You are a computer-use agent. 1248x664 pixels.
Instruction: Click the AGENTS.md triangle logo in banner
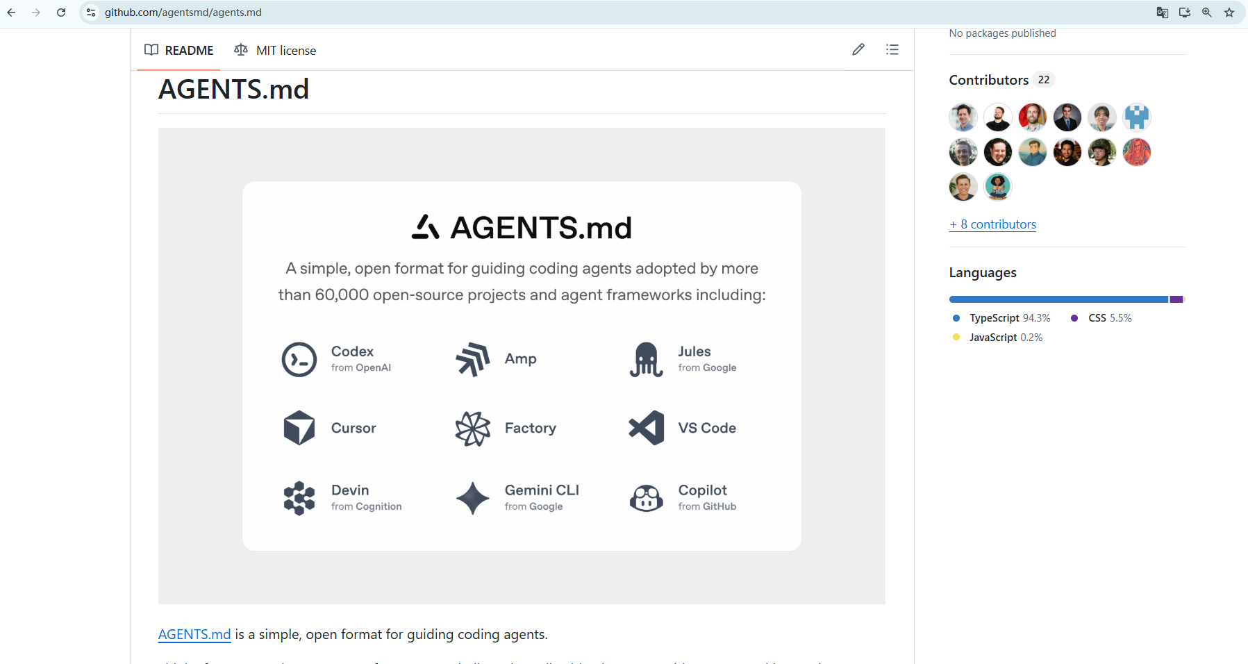[425, 227]
